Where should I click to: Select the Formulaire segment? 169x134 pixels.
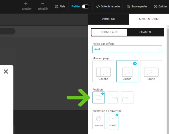coord(109,32)
